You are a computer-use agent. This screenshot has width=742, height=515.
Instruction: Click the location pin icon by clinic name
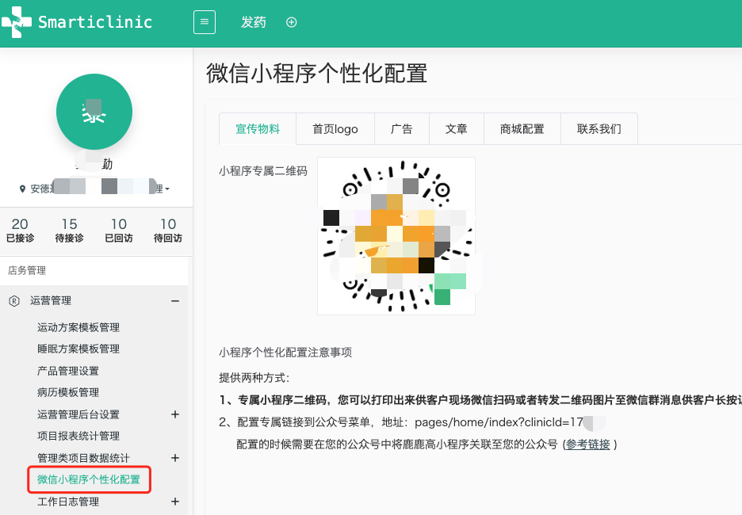click(x=22, y=189)
